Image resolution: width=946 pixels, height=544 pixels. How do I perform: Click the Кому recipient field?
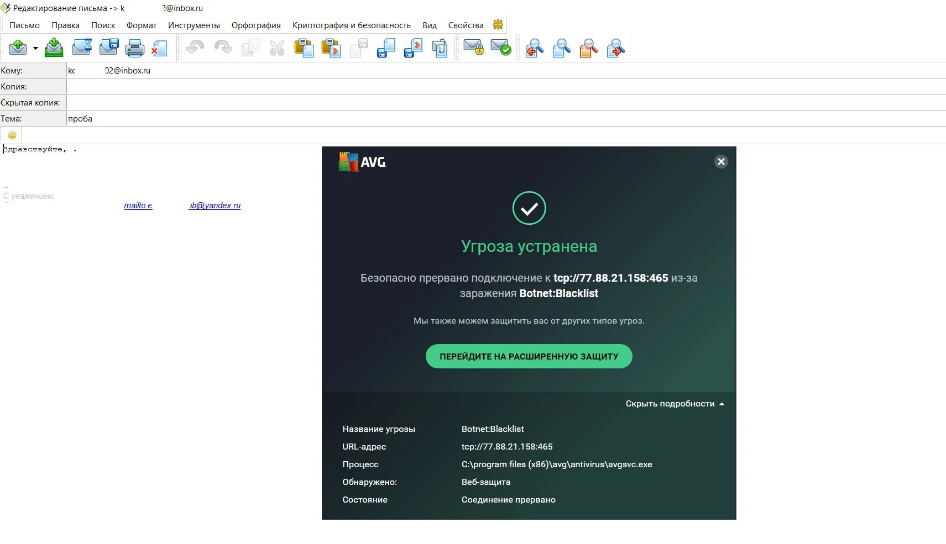[506, 71]
